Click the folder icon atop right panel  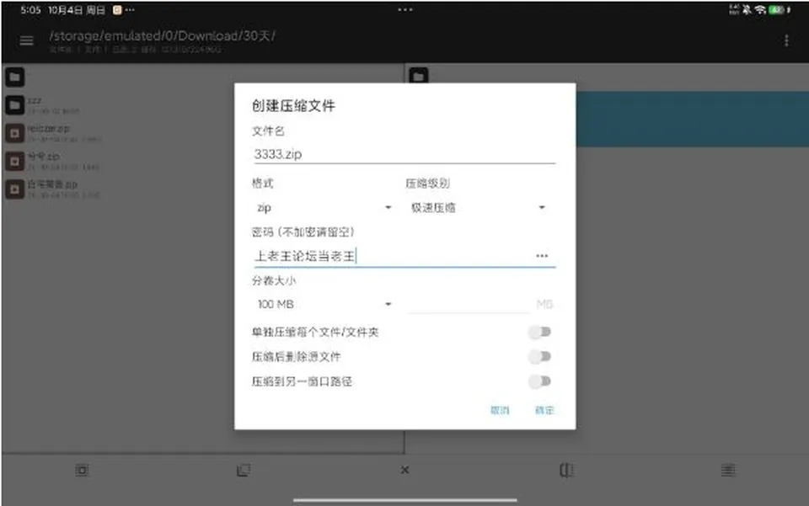pos(419,77)
